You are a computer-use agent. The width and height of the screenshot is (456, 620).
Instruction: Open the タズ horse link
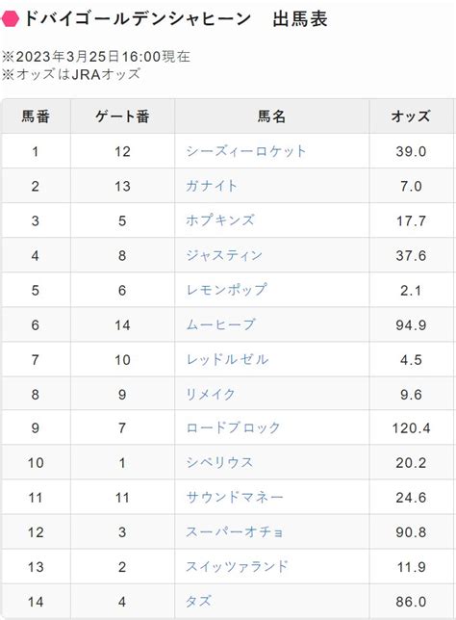pyautogui.click(x=198, y=602)
